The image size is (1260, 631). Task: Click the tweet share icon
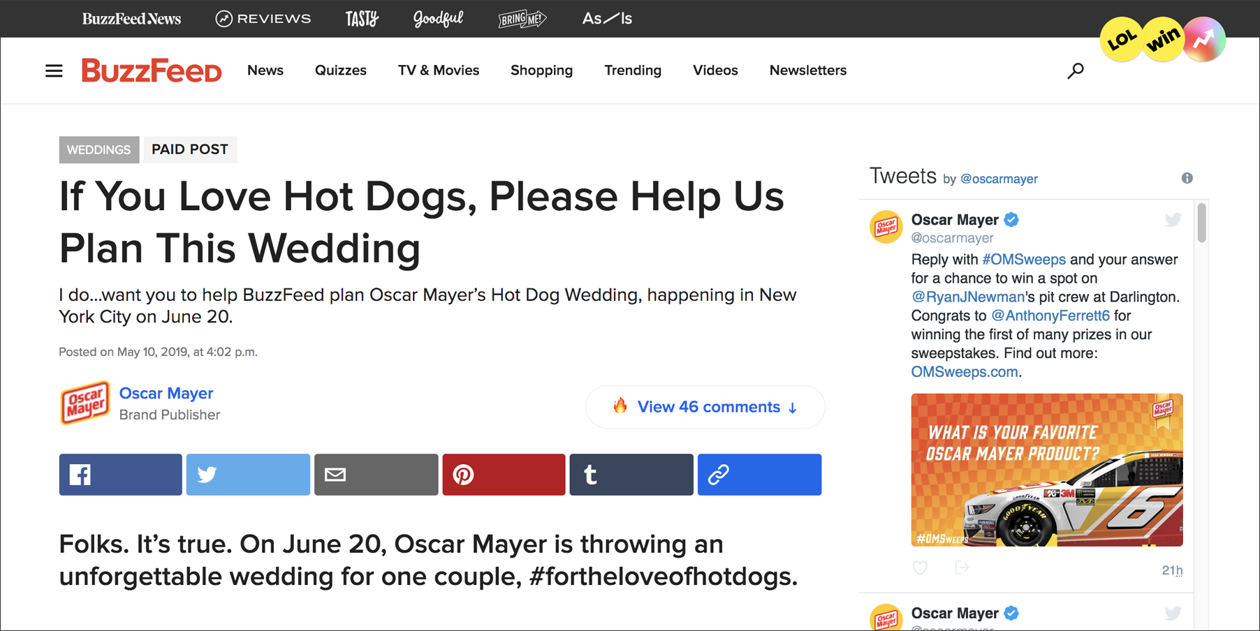[x=962, y=567]
